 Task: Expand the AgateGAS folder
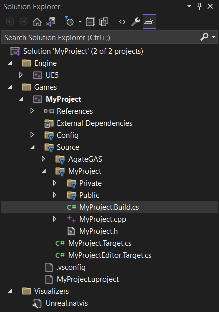click(43, 159)
